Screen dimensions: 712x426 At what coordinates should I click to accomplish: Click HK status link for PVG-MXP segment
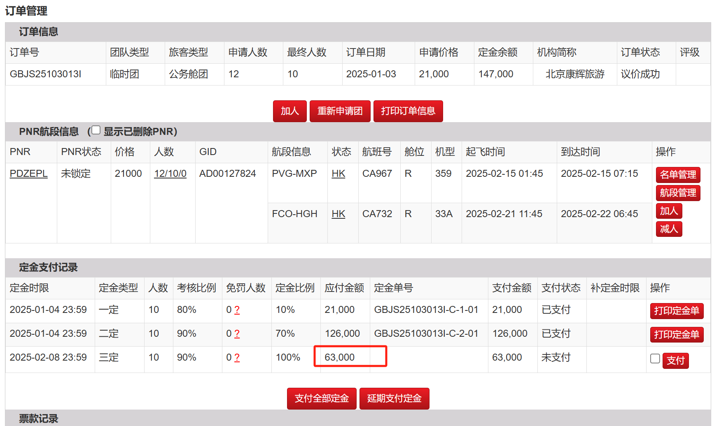[338, 174]
